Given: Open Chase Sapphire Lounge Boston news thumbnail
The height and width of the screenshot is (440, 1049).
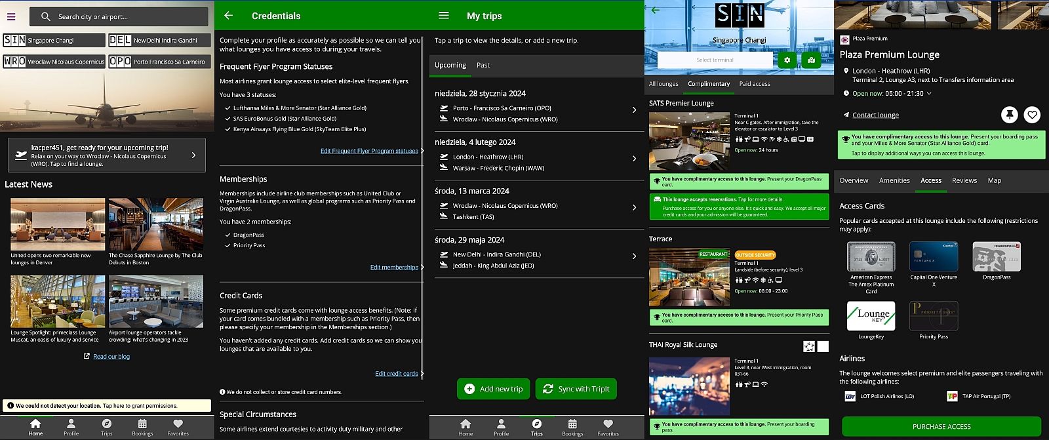Looking at the screenshot, I should [156, 224].
